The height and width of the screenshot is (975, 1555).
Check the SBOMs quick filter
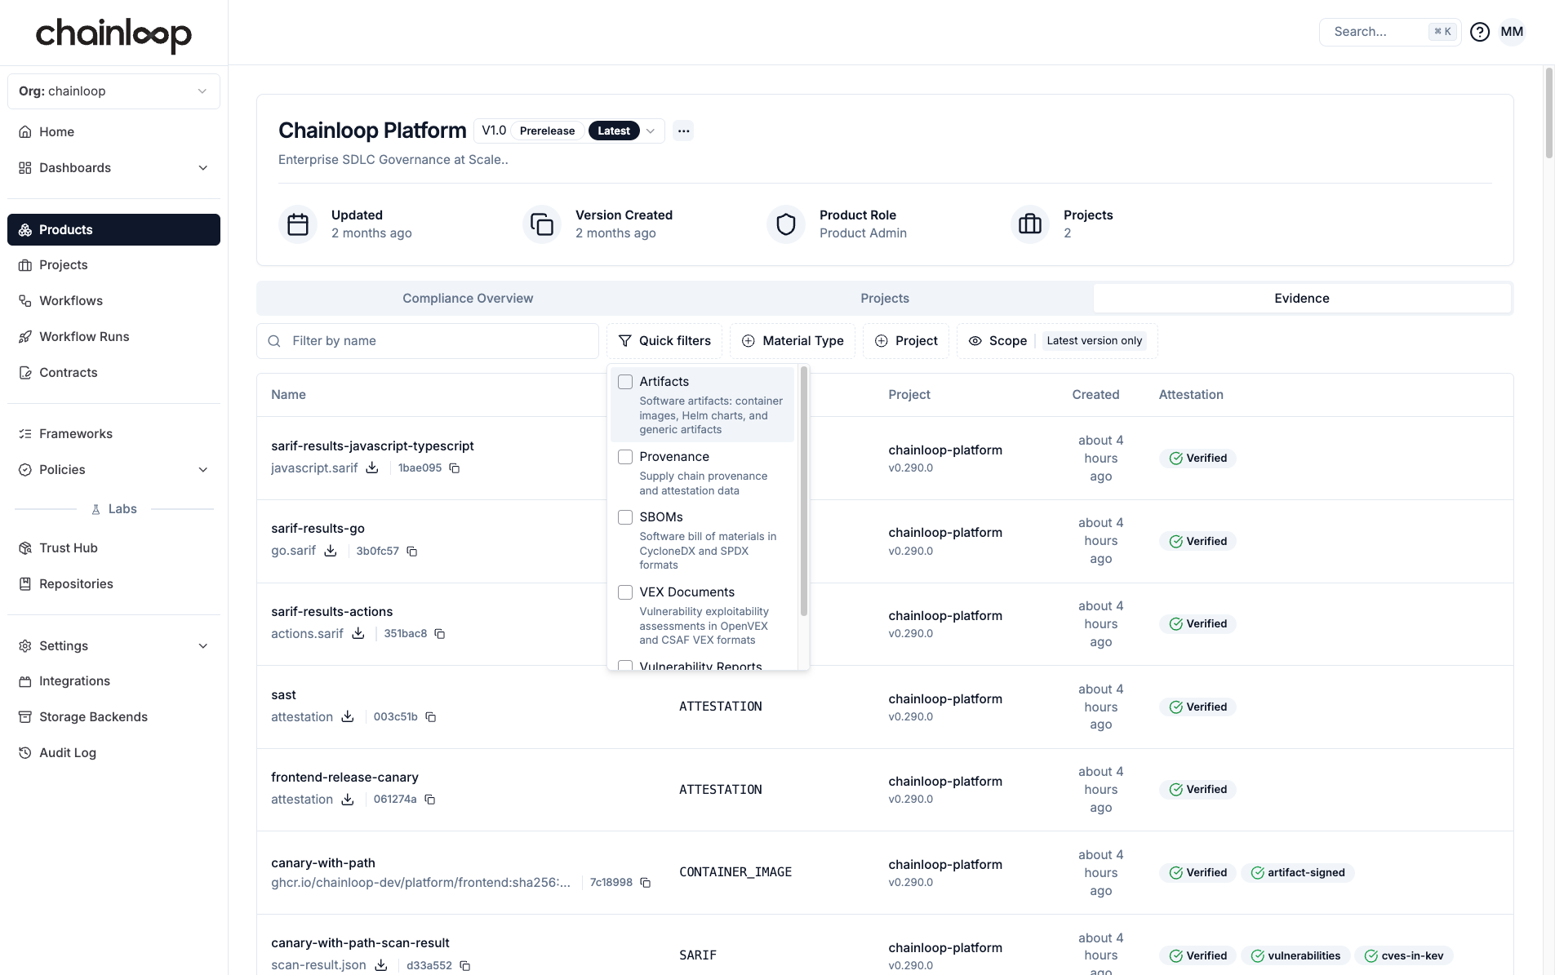point(625,517)
